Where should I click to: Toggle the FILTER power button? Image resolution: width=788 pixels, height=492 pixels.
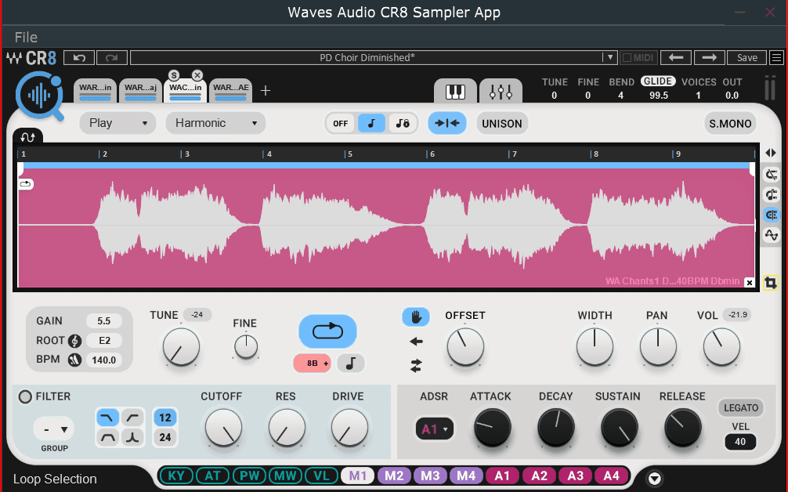(x=25, y=396)
